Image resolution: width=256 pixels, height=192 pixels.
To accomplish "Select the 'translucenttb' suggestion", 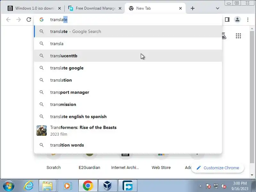I will click(x=128, y=56).
